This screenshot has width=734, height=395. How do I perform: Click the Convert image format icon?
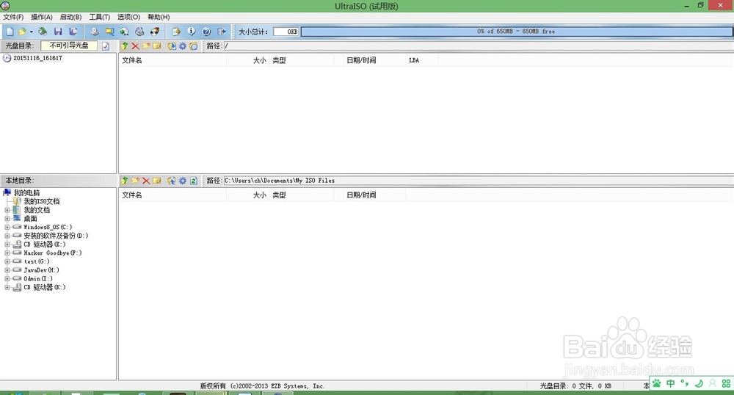[125, 32]
